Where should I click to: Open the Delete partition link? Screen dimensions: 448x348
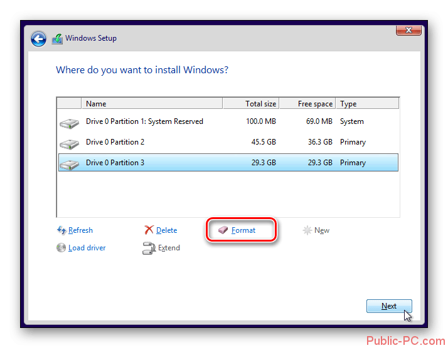166,230
